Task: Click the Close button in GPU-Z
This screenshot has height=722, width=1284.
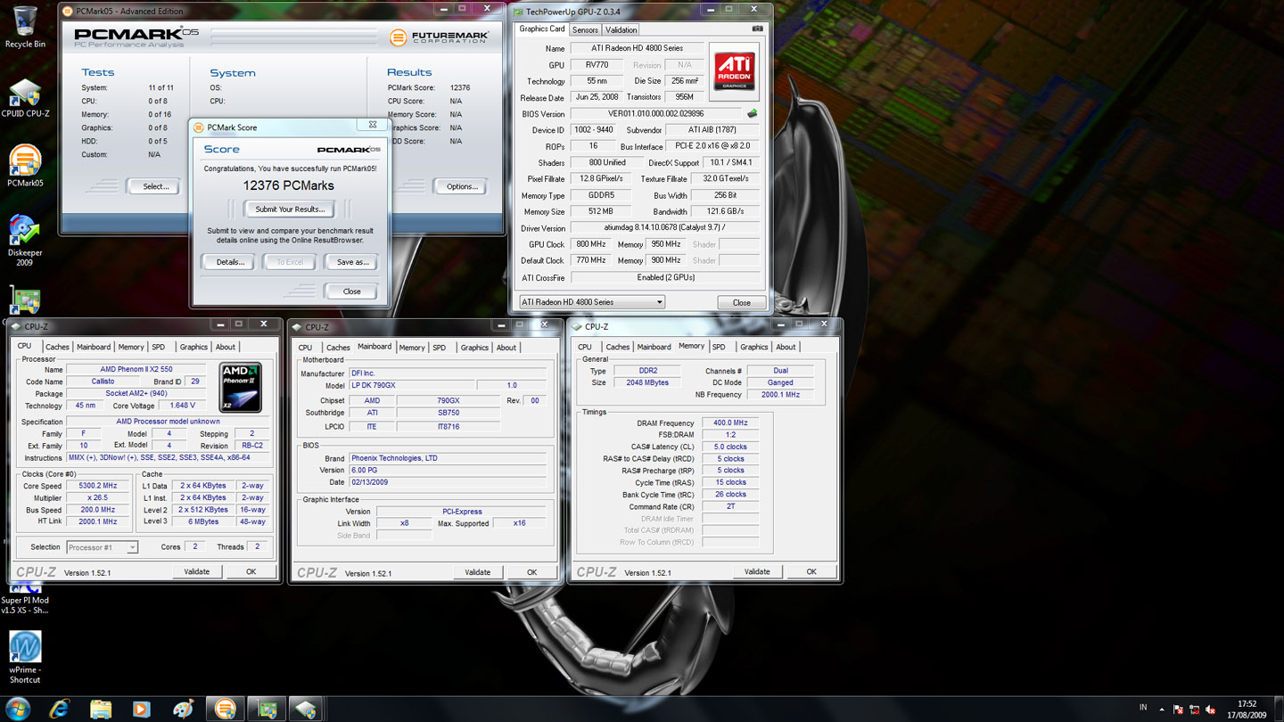Action: 742,302
